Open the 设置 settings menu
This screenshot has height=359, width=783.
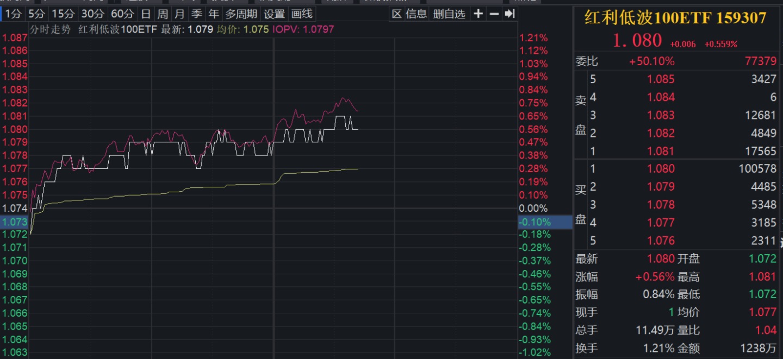tap(275, 14)
